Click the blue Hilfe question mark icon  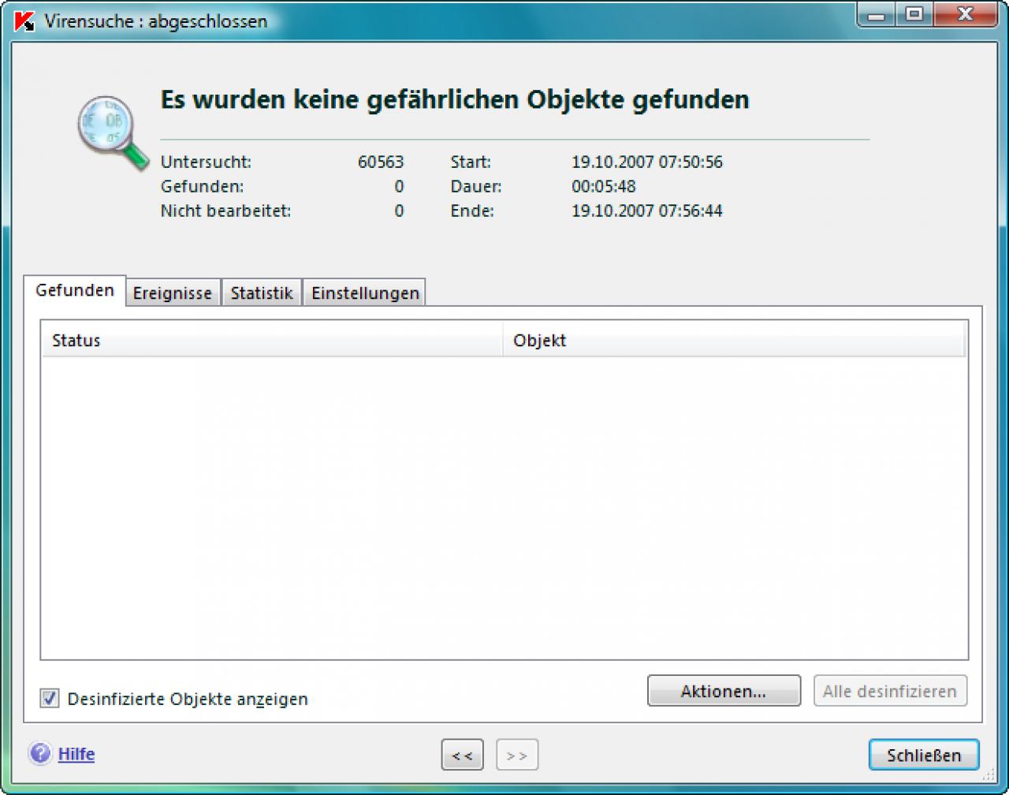pos(39,754)
